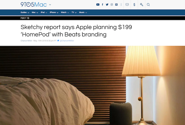Screen dimensions: 185x125
Task: Open the wrench tools icon
Action: pyautogui.click(x=142, y=5)
